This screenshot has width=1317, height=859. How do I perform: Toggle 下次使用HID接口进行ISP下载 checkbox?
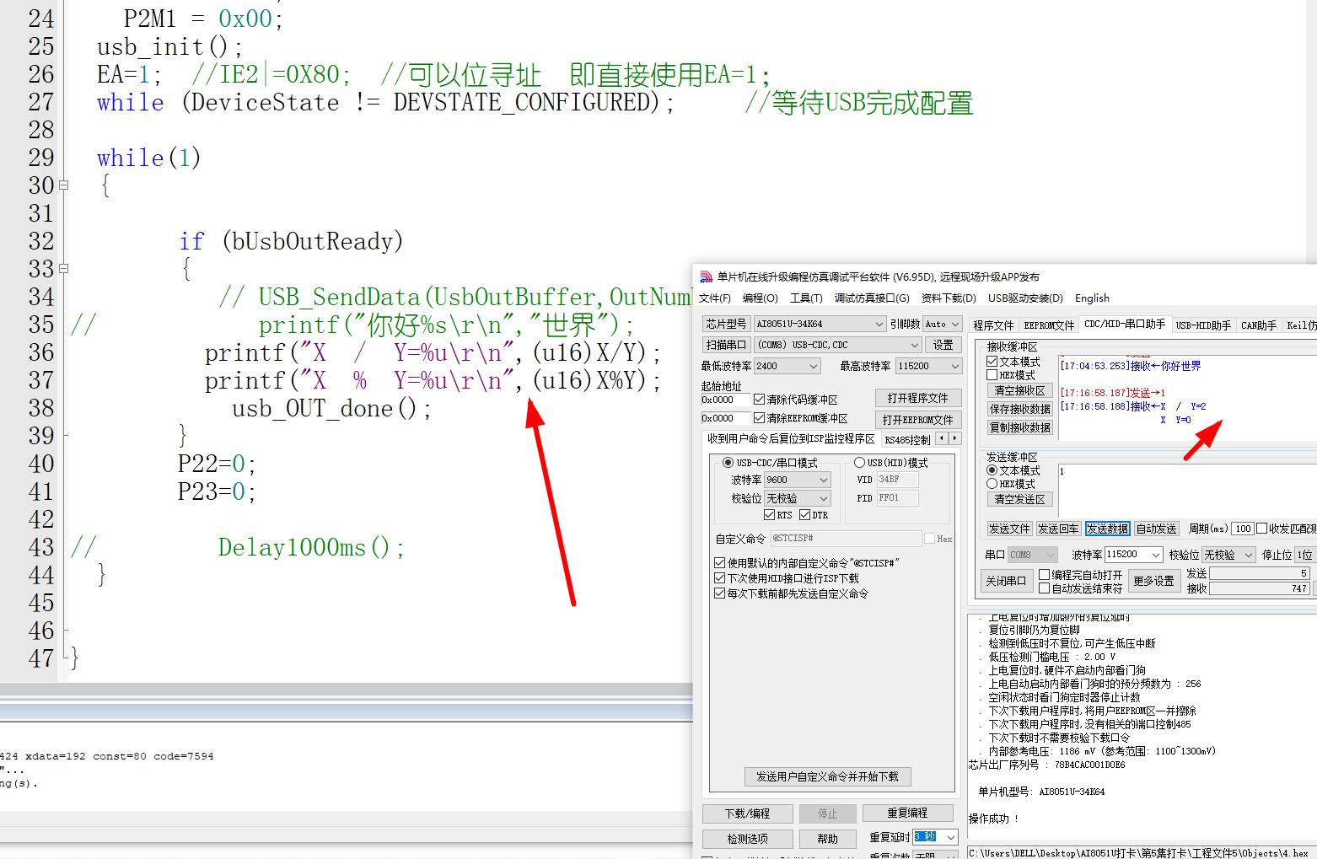coord(719,578)
